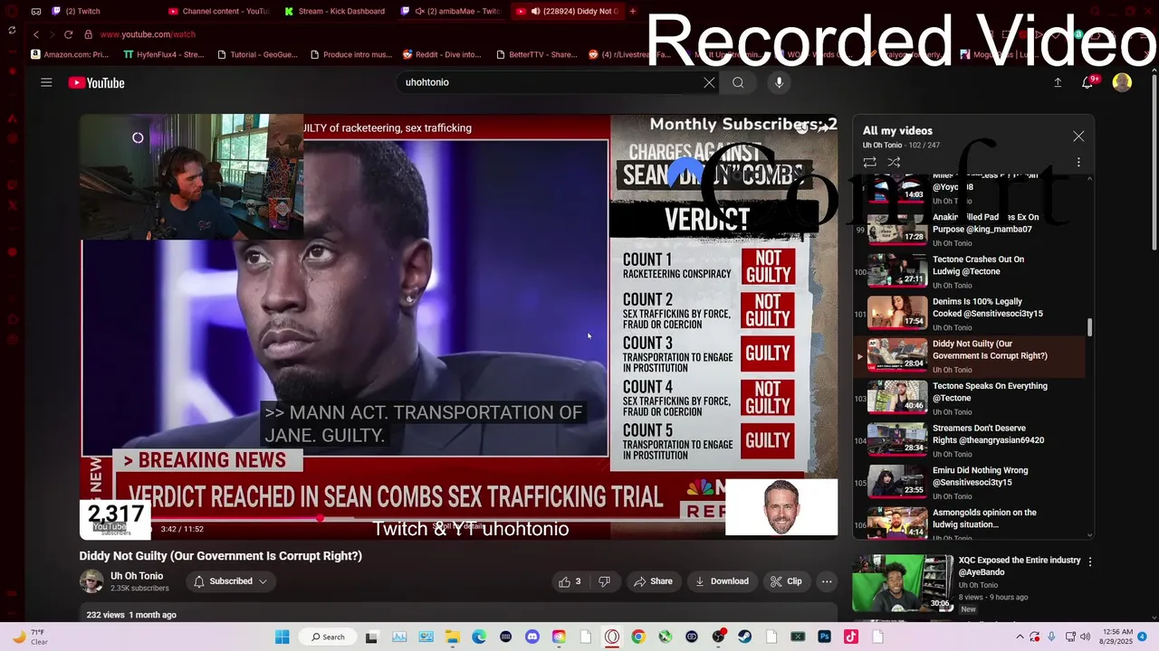Open the Uh Oh Tonio channel name link
Viewport: 1159px width, 651px height.
pos(137,576)
